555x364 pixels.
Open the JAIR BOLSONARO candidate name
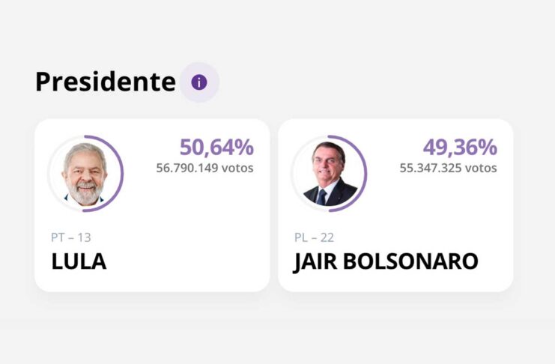tap(386, 261)
